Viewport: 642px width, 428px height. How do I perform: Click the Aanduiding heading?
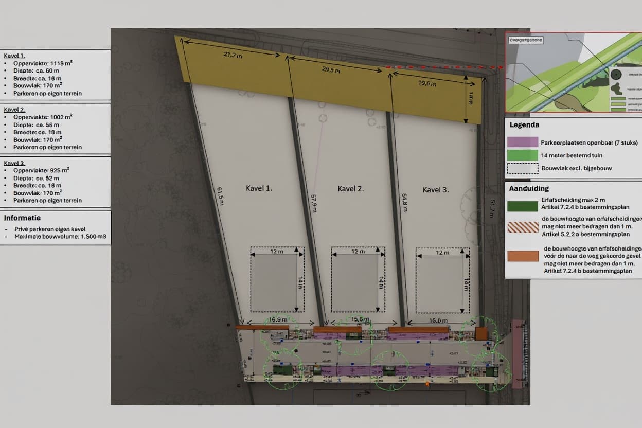529,188
